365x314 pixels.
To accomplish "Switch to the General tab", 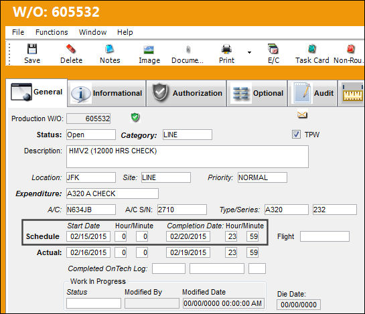I will pos(37,92).
